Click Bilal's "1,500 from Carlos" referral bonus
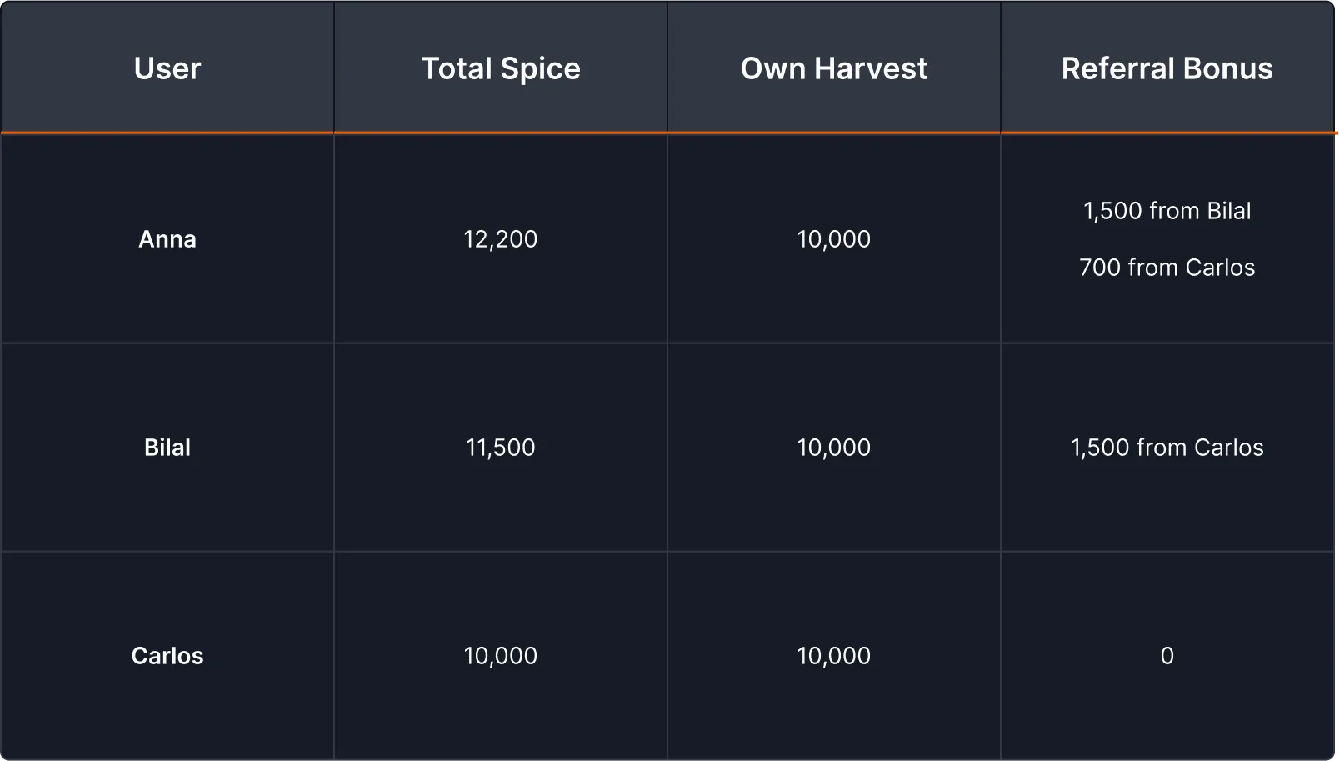The width and height of the screenshot is (1339, 761). tap(1167, 448)
